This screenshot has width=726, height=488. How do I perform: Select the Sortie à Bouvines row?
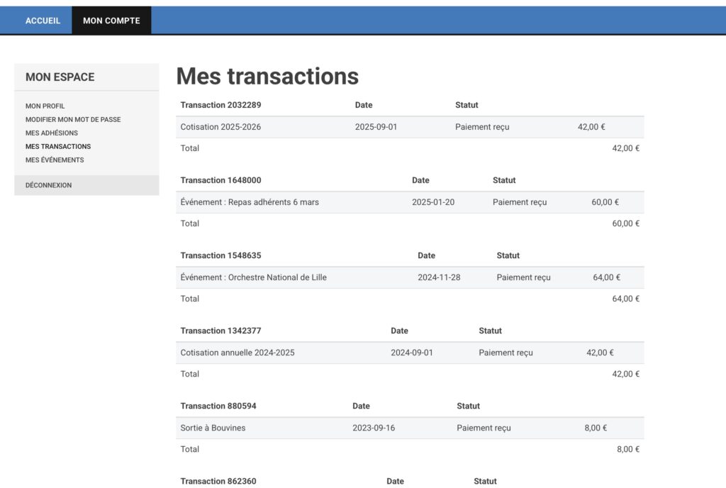pos(213,428)
